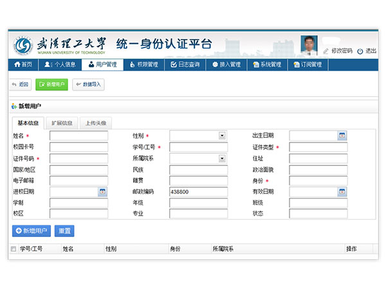
Task: Click the user avatar photo
Action: click(x=309, y=44)
